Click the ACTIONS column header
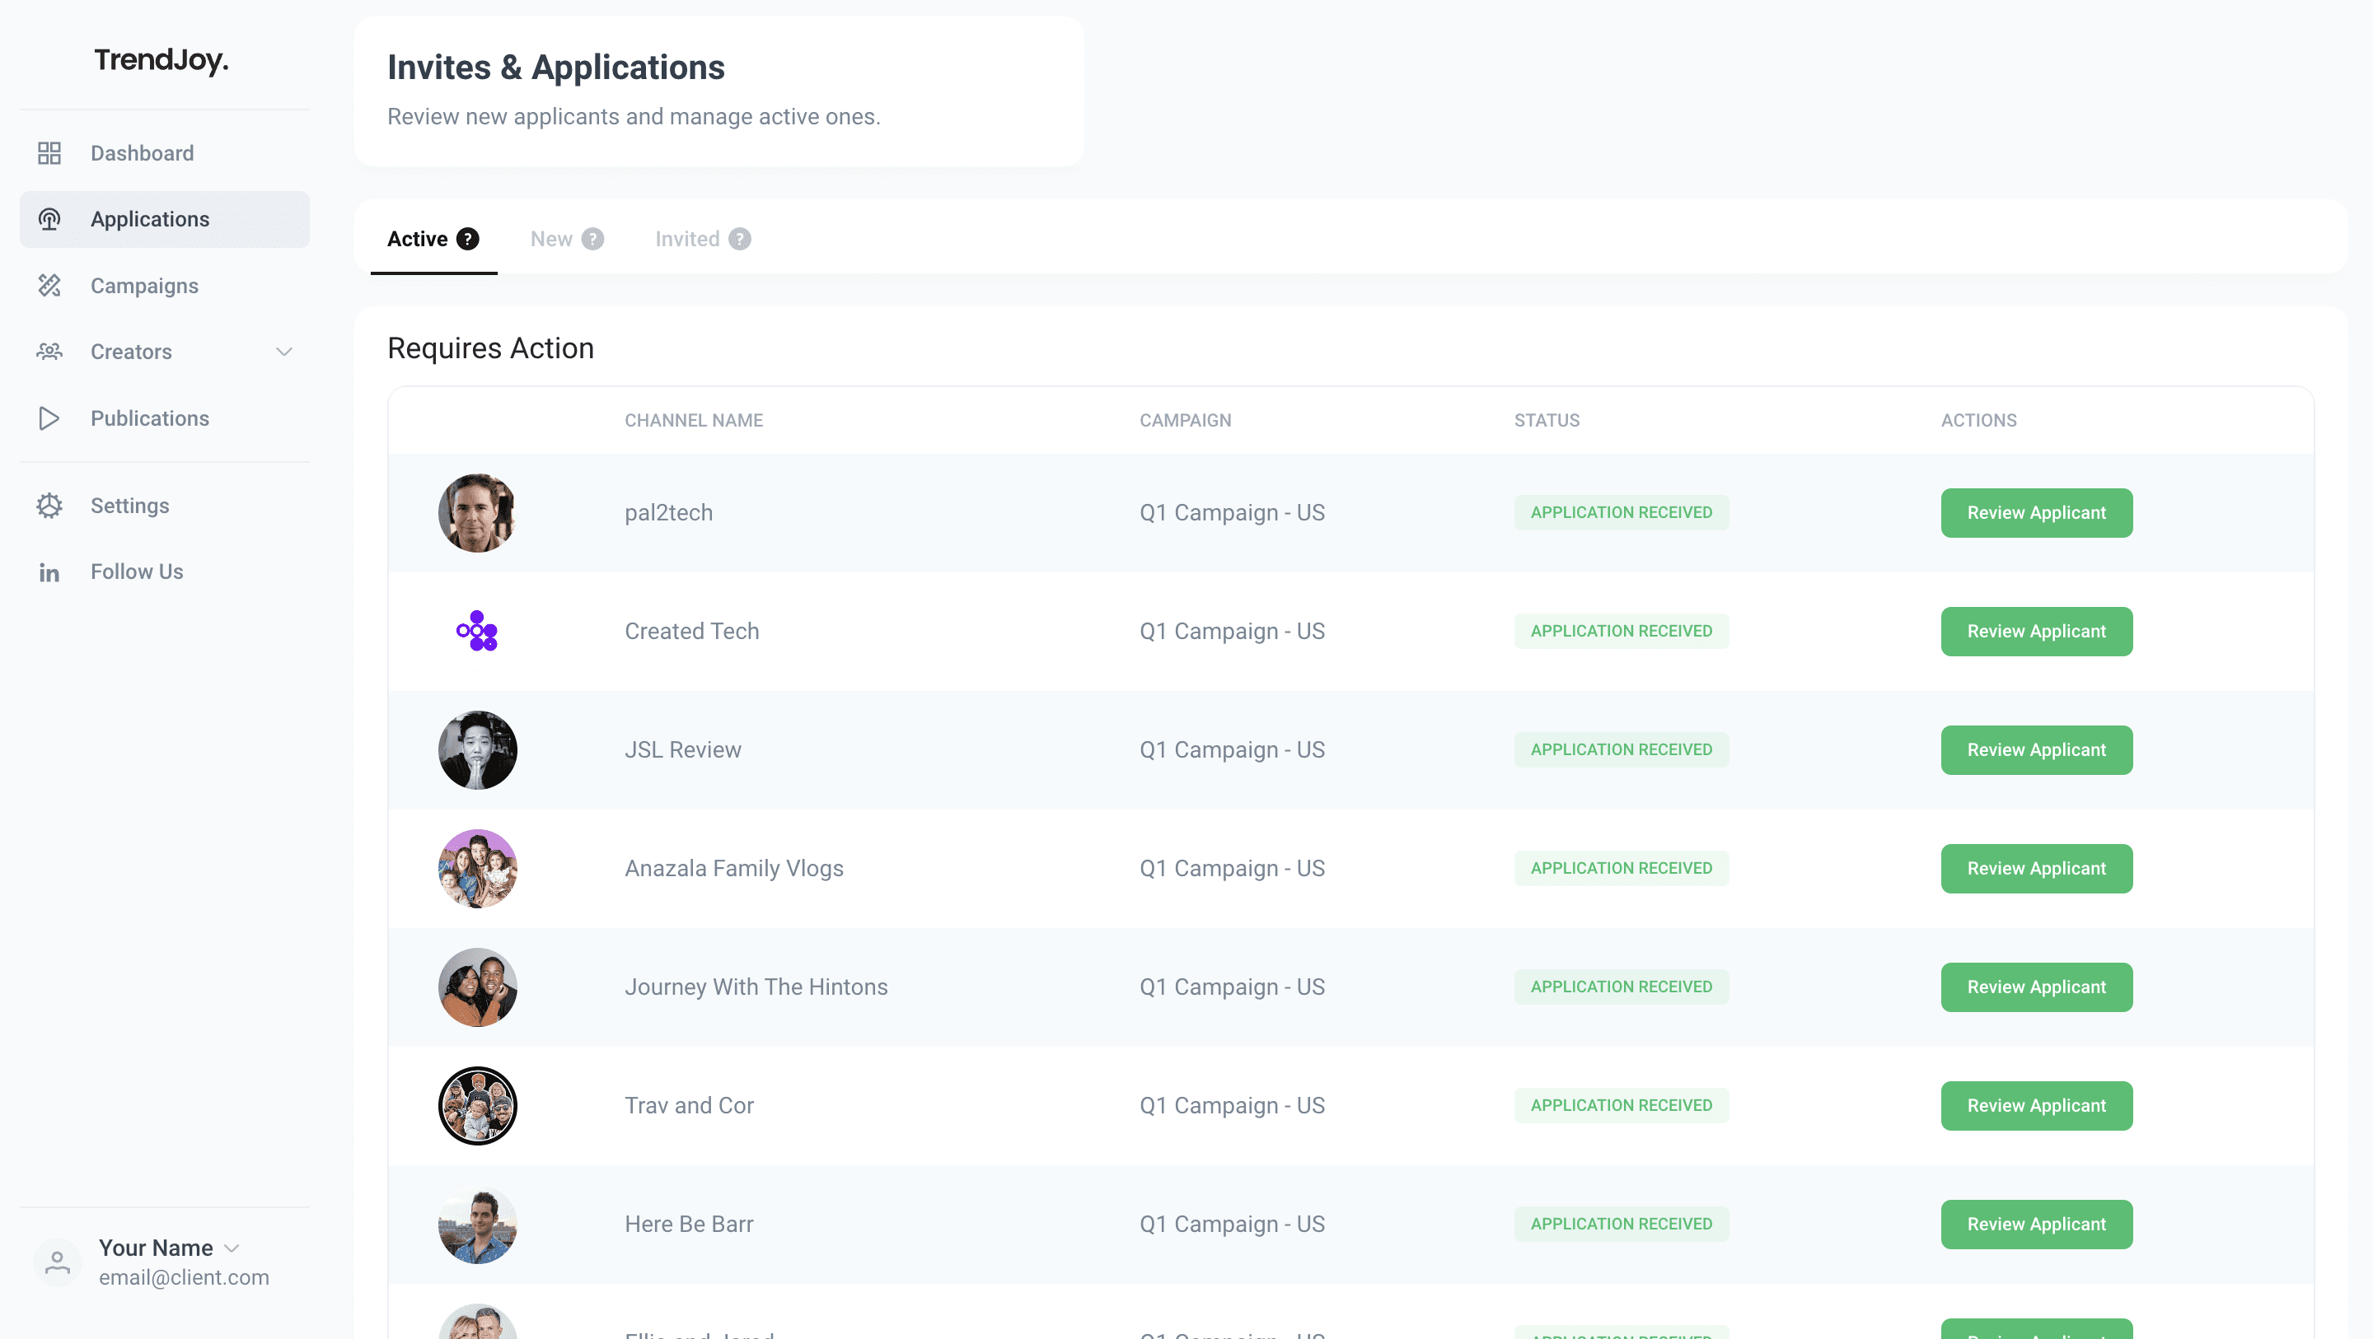The width and height of the screenshot is (2373, 1339). (1978, 421)
